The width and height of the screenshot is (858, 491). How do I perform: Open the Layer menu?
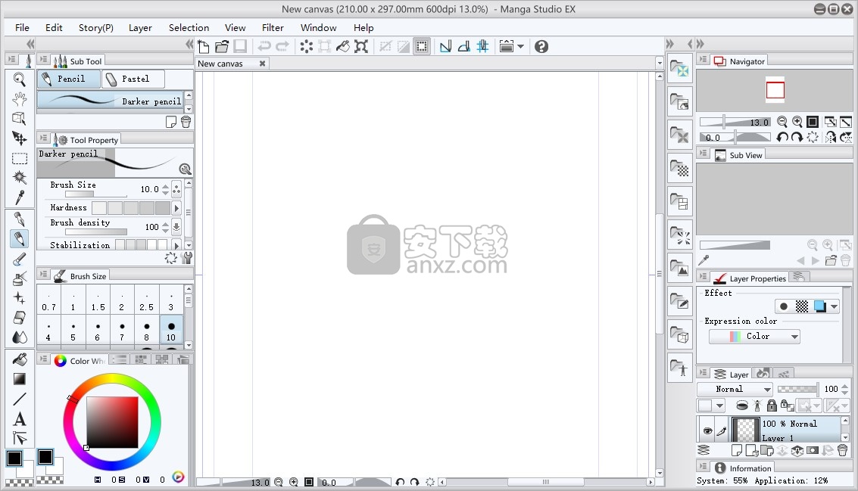point(140,27)
